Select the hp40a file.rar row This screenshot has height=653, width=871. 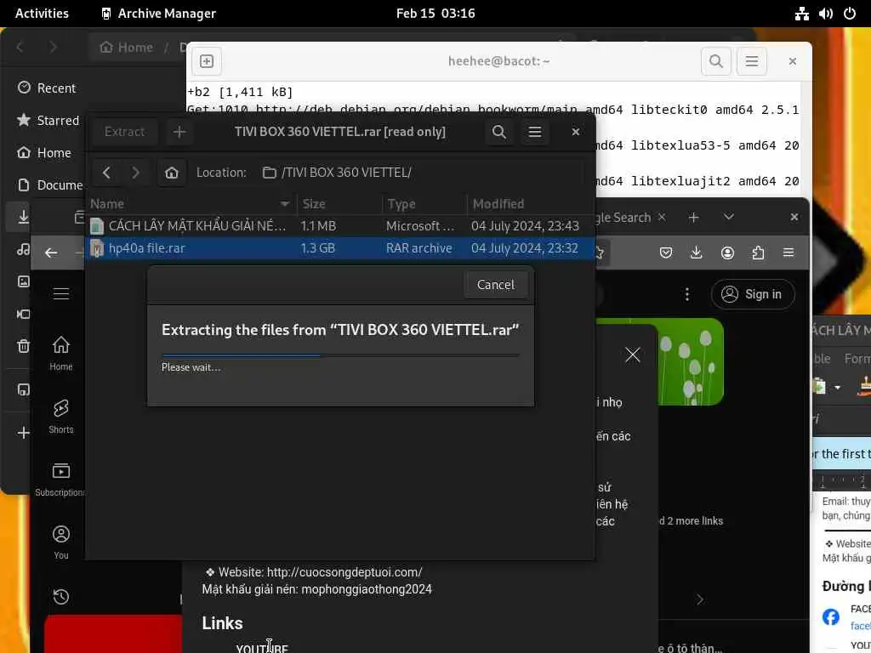(x=340, y=248)
